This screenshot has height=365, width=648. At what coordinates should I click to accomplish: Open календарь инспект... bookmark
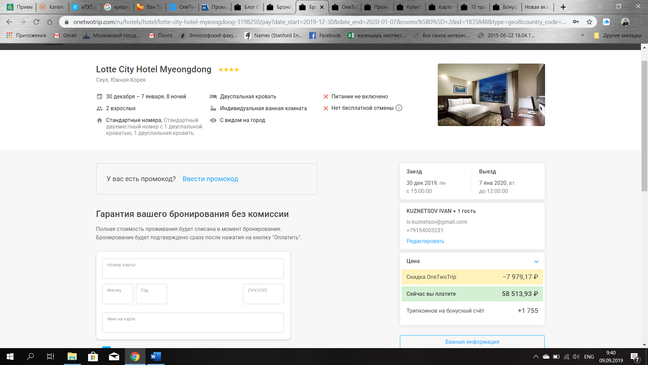[x=377, y=35]
